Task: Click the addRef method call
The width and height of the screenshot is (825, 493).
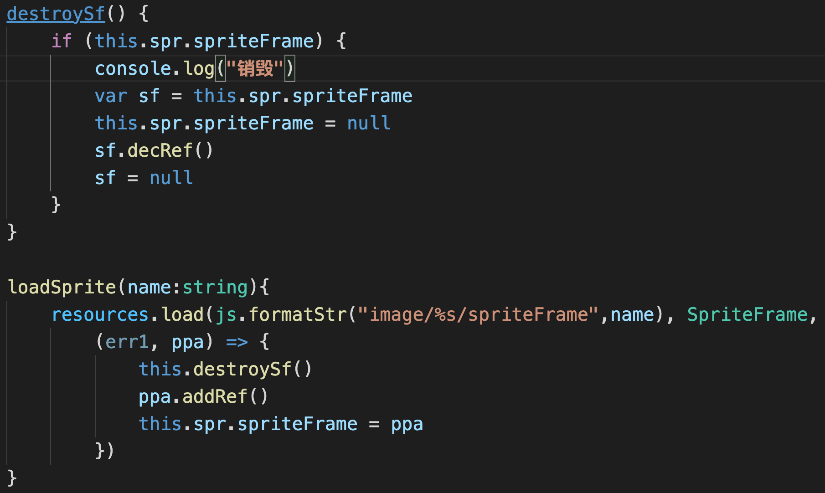Action: (x=215, y=396)
